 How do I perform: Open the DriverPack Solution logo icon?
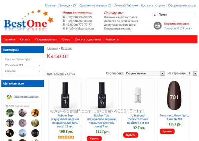click(9, 97)
